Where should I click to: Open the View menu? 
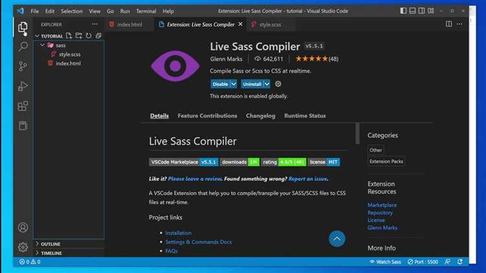pyautogui.click(x=95, y=11)
